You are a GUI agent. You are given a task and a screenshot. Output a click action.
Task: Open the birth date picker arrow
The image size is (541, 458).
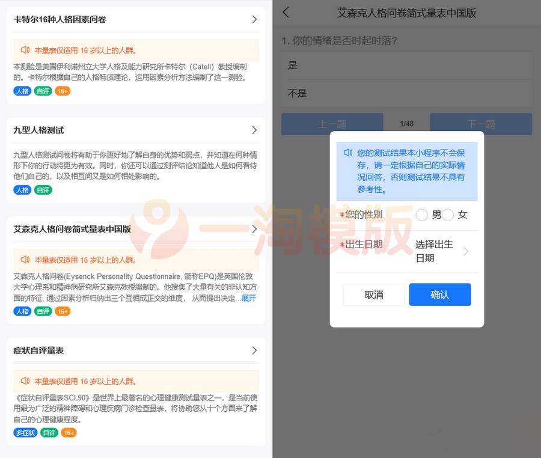coord(466,251)
